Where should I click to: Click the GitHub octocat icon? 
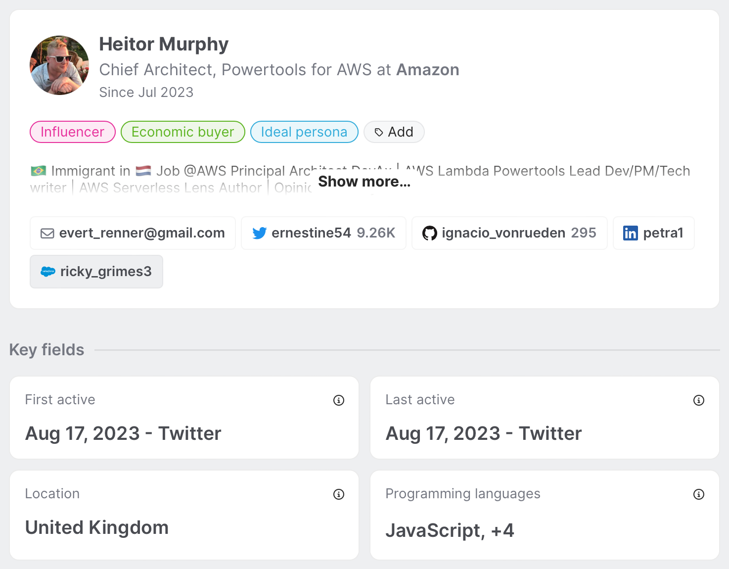(430, 233)
